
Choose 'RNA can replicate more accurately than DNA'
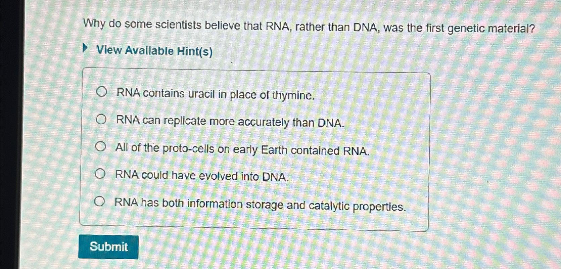pyautogui.click(x=102, y=120)
